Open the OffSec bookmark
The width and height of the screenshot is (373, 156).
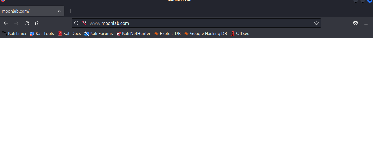pos(240,34)
